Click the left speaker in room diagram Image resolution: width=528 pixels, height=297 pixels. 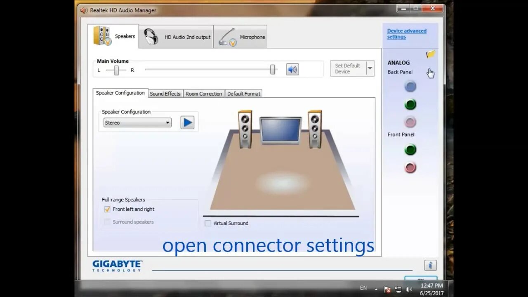[245, 129]
